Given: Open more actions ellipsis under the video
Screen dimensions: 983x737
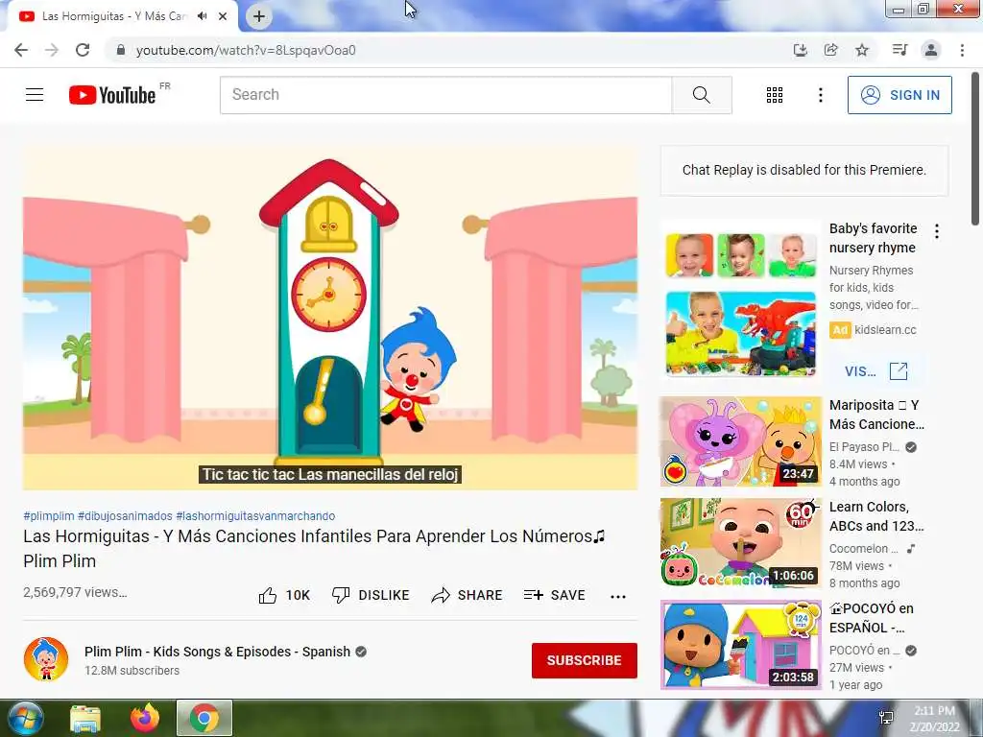Looking at the screenshot, I should click(618, 596).
